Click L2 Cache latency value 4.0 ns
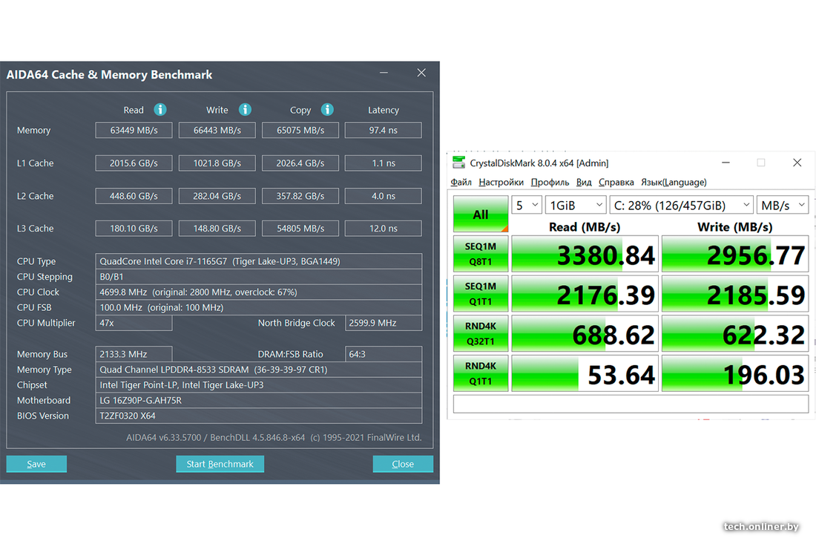The image size is (816, 544). (x=384, y=196)
